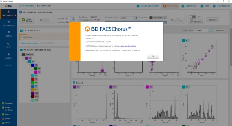Click the Agitation circular icon

(192, 22)
